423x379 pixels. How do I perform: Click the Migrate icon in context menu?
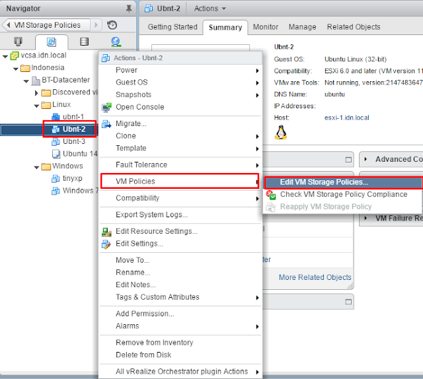[106, 124]
